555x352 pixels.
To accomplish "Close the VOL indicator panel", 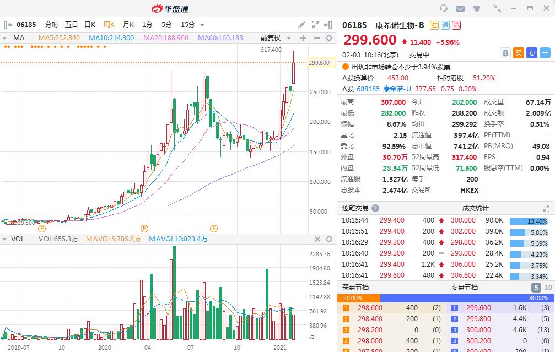I will 317,239.
